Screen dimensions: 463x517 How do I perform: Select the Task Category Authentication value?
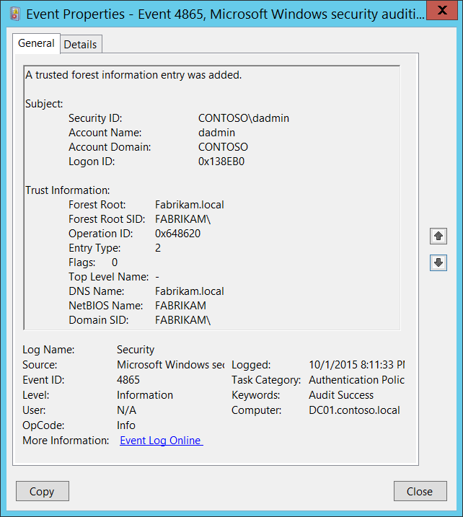click(x=356, y=380)
